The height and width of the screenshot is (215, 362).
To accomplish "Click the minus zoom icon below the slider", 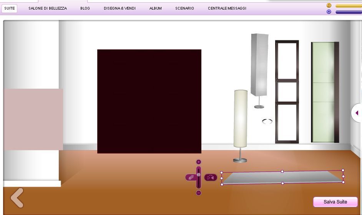I will point(199,193).
